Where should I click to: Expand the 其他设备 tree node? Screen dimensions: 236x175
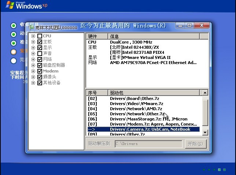click(x=33, y=83)
